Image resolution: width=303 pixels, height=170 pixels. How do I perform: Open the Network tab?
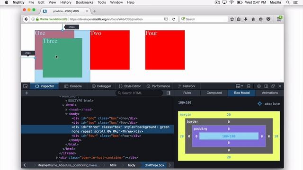pyautogui.click(x=187, y=86)
